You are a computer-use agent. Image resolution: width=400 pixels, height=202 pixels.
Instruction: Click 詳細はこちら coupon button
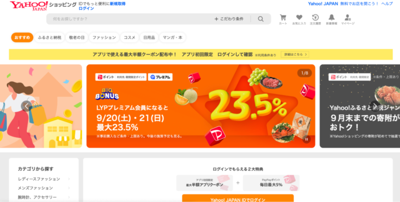click(x=295, y=54)
